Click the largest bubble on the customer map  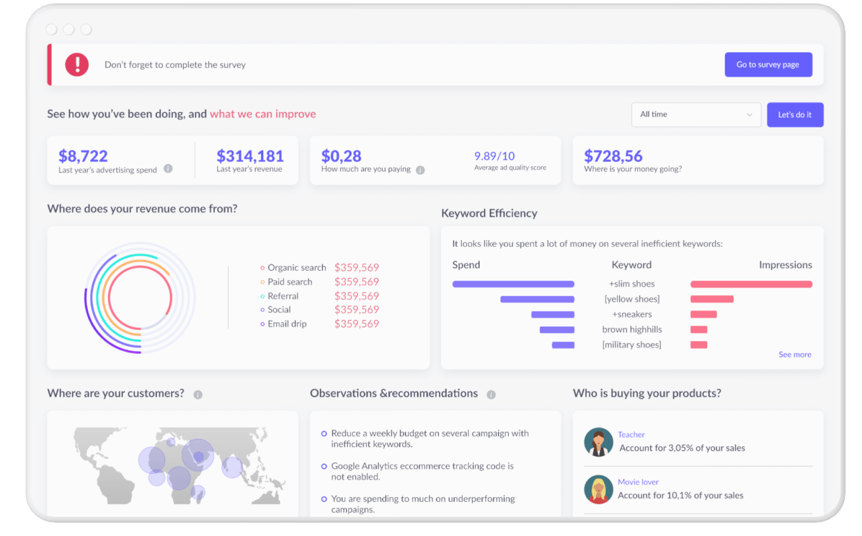pos(199,456)
